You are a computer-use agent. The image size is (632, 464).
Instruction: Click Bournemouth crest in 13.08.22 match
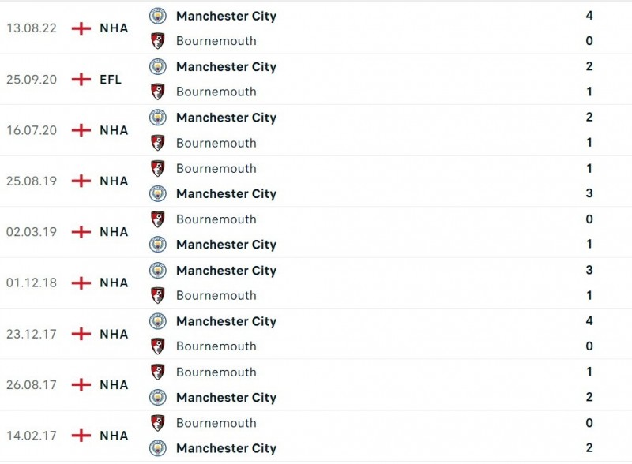(x=158, y=41)
